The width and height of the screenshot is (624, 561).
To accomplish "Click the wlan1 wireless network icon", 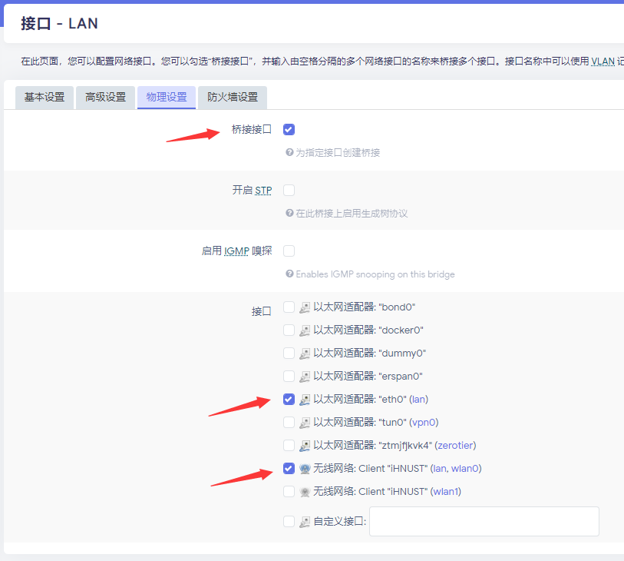I will click(x=305, y=492).
